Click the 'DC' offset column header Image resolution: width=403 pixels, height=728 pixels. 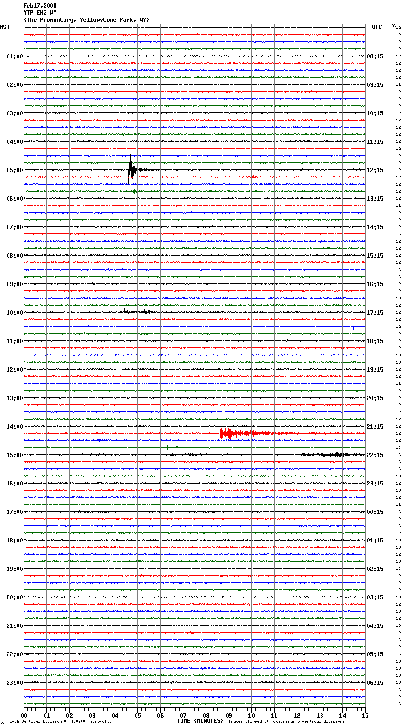(x=394, y=26)
